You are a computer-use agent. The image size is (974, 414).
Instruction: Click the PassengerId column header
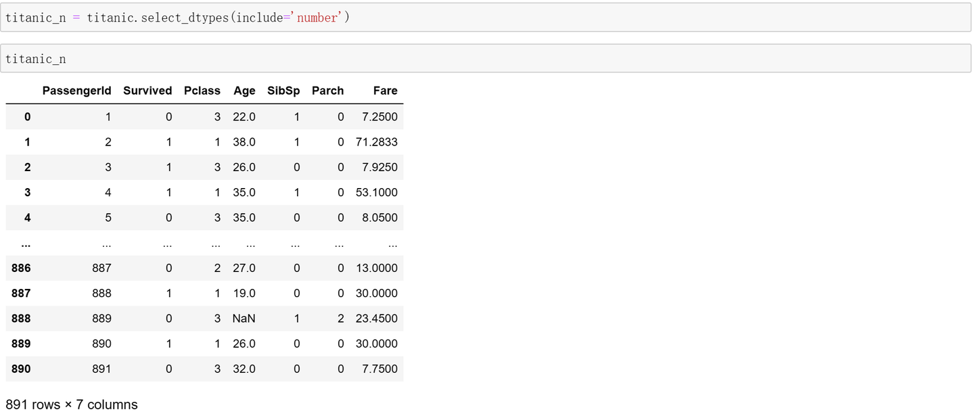point(76,91)
